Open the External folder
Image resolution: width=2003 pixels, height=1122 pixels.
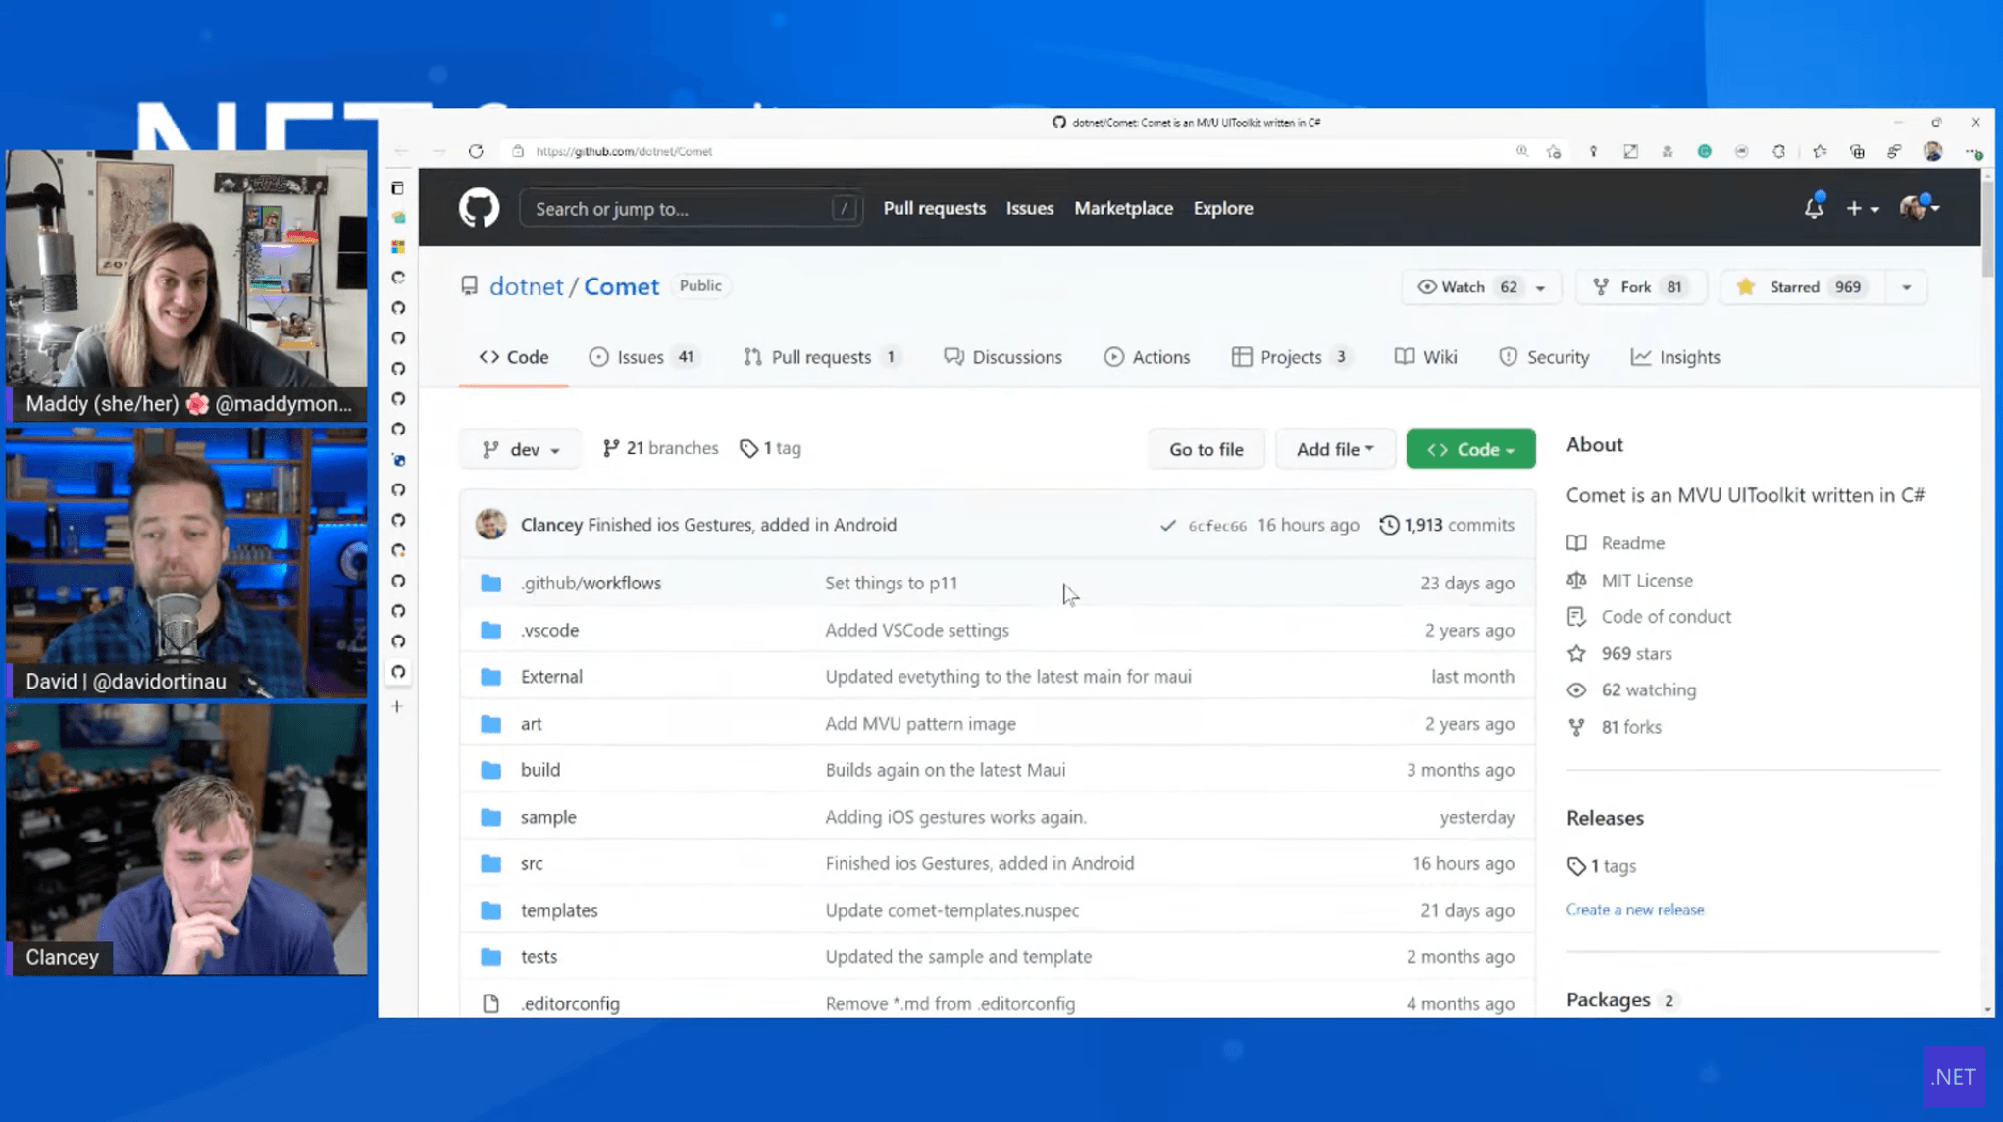(551, 676)
